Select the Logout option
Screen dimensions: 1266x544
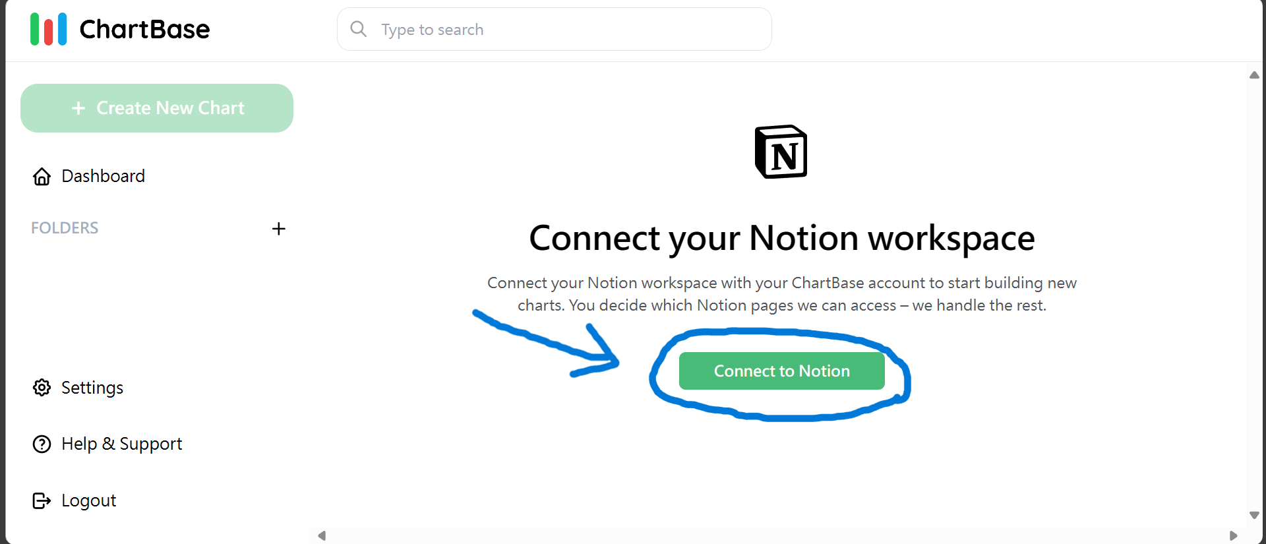point(88,500)
